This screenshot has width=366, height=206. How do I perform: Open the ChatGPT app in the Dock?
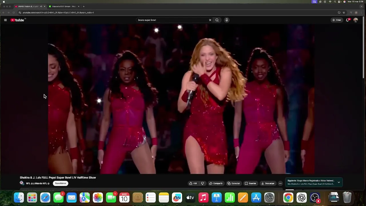pyautogui.click(x=302, y=197)
